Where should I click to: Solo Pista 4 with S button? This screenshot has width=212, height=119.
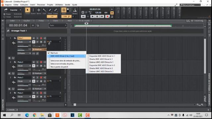coord(37,93)
